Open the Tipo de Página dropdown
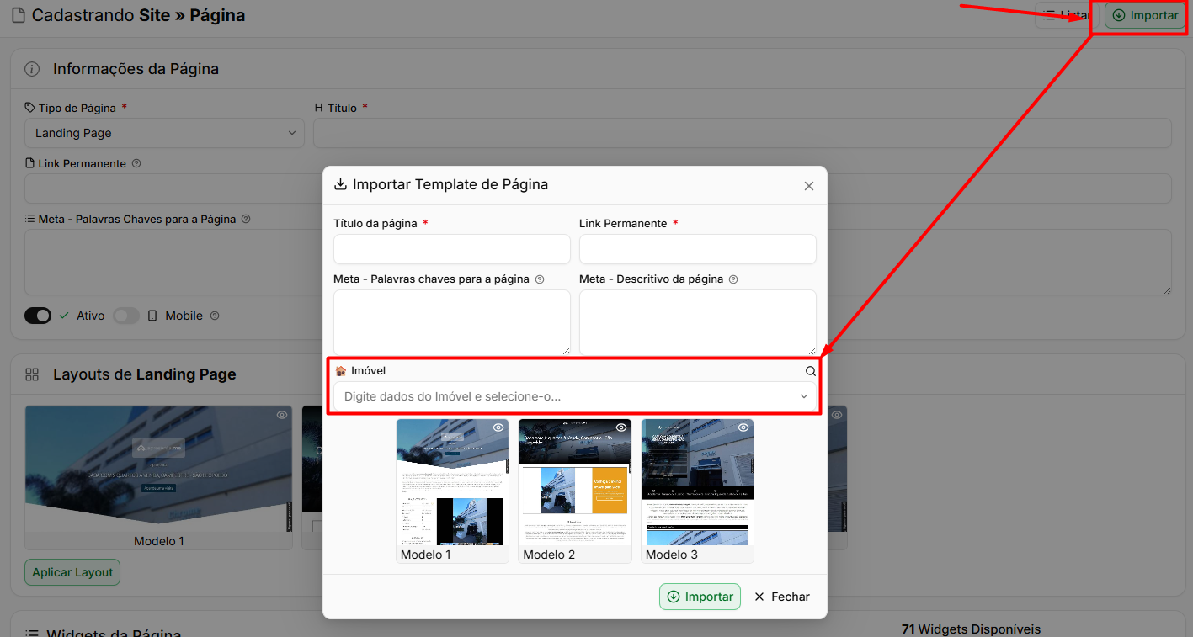The width and height of the screenshot is (1193, 637). click(x=164, y=133)
